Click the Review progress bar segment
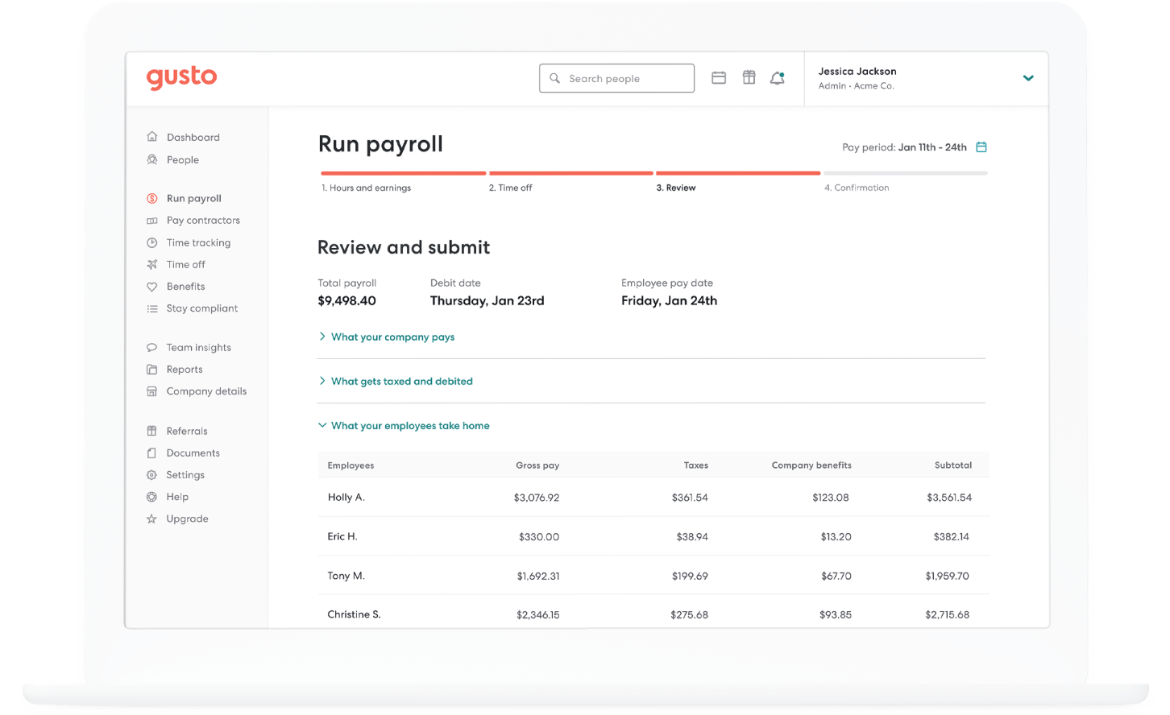 click(x=738, y=172)
